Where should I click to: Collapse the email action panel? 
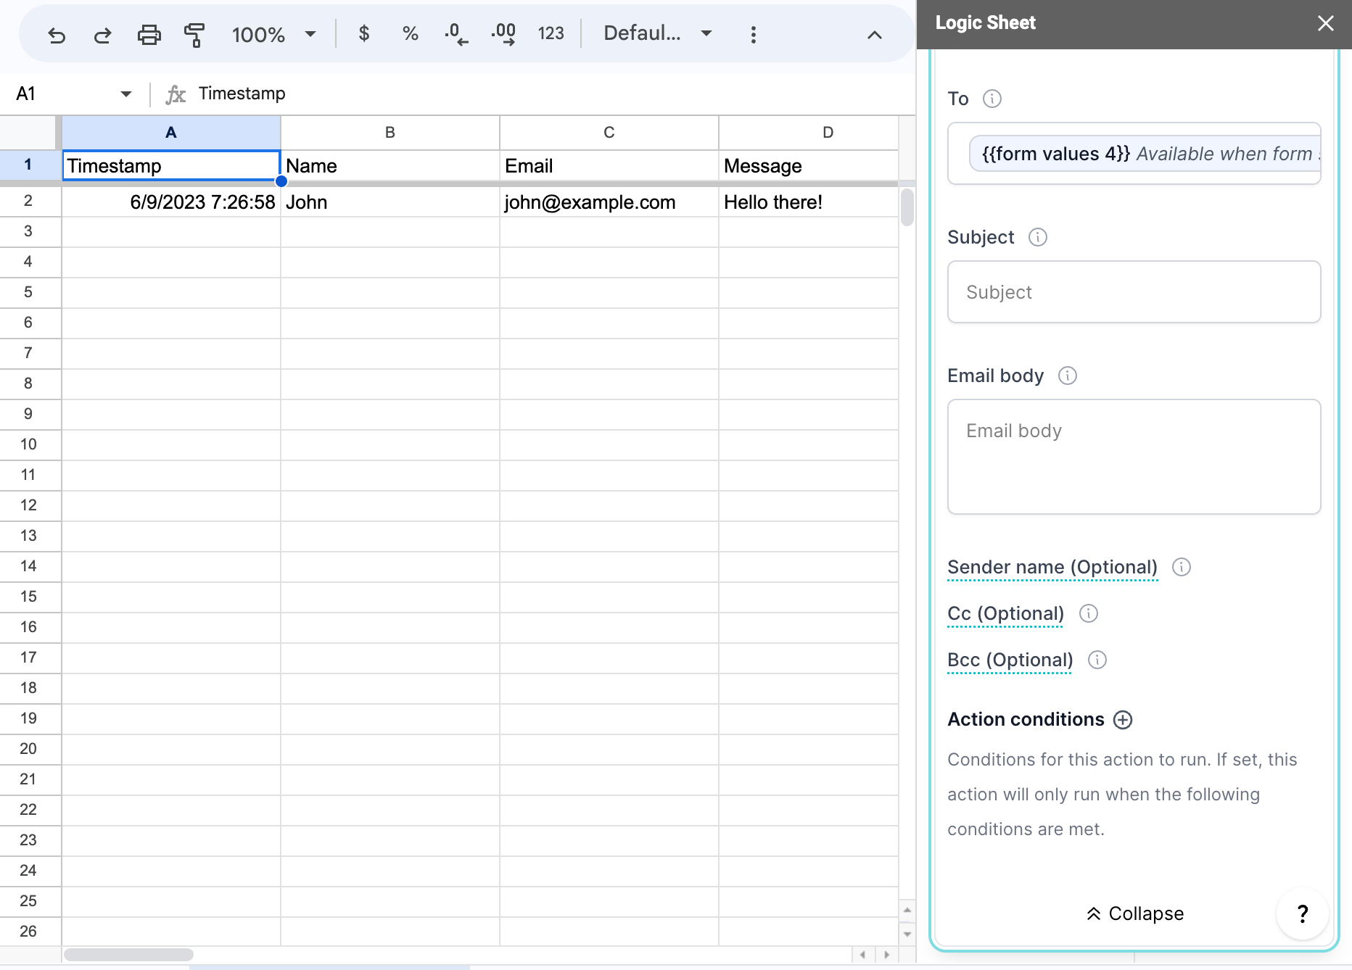pyautogui.click(x=1133, y=913)
